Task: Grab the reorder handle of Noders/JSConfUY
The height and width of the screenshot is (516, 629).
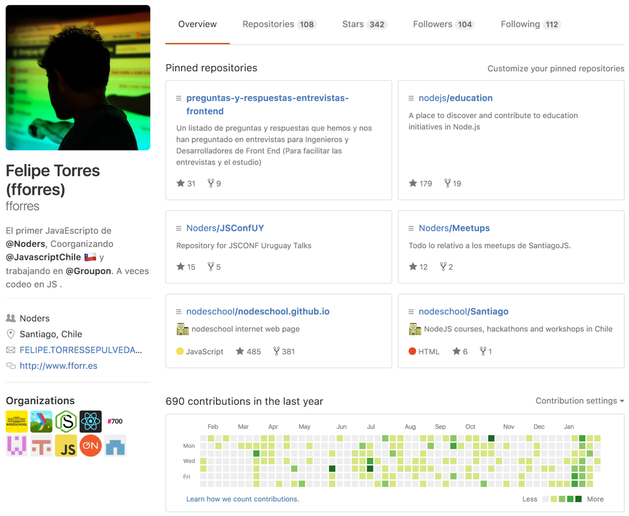Action: 178,228
